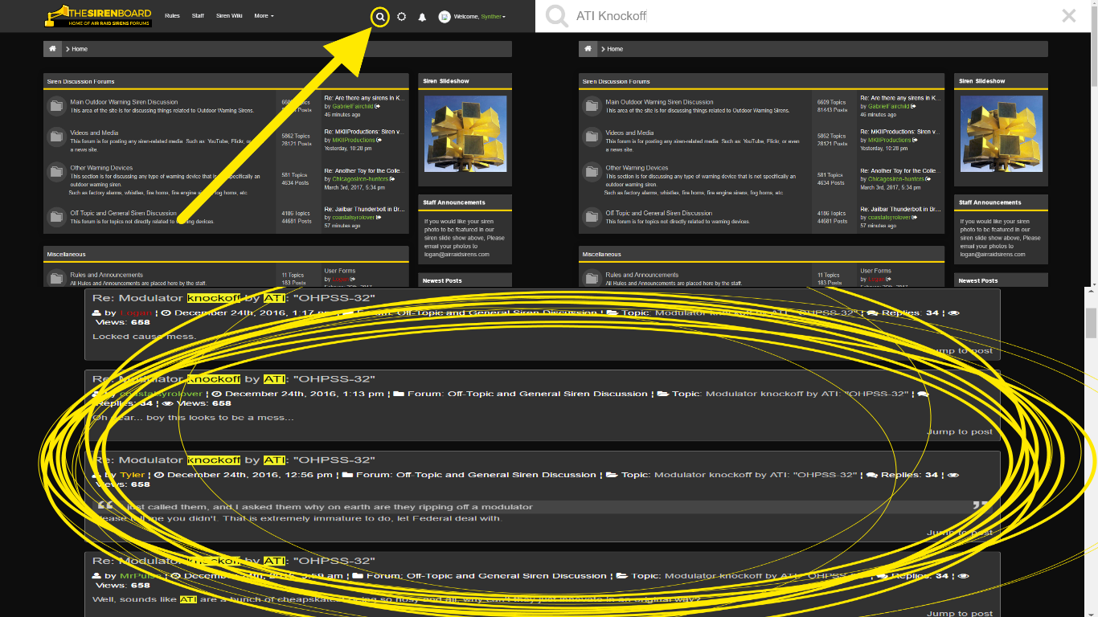Screen dimensions: 1098x617
Task: Open latest post 'Re: Another Toy for the Colle...' beneath the search field
Action: click(x=900, y=170)
